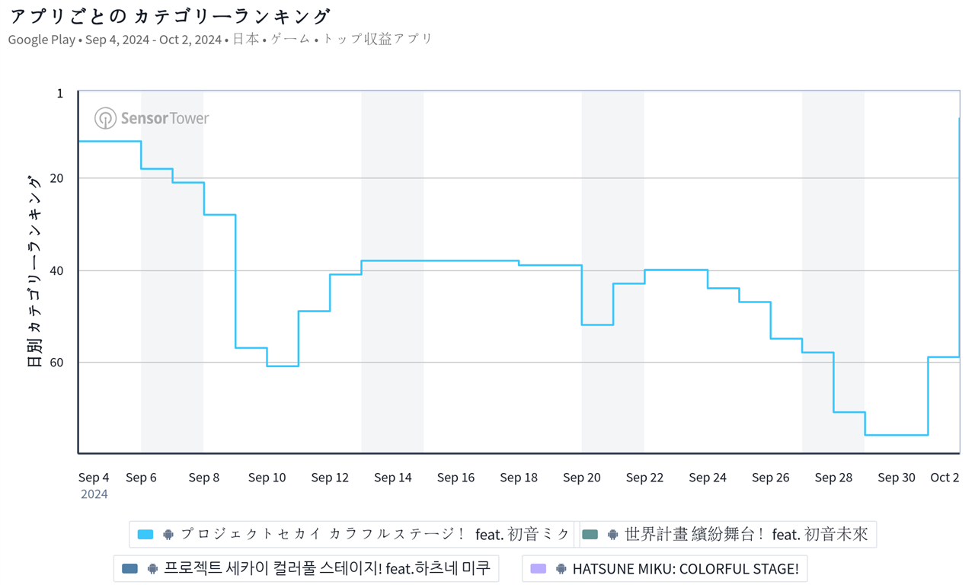This screenshot has height=585, width=975.
Task: Click Android icon beside 世界計畫 legend entry
Action: [x=612, y=535]
